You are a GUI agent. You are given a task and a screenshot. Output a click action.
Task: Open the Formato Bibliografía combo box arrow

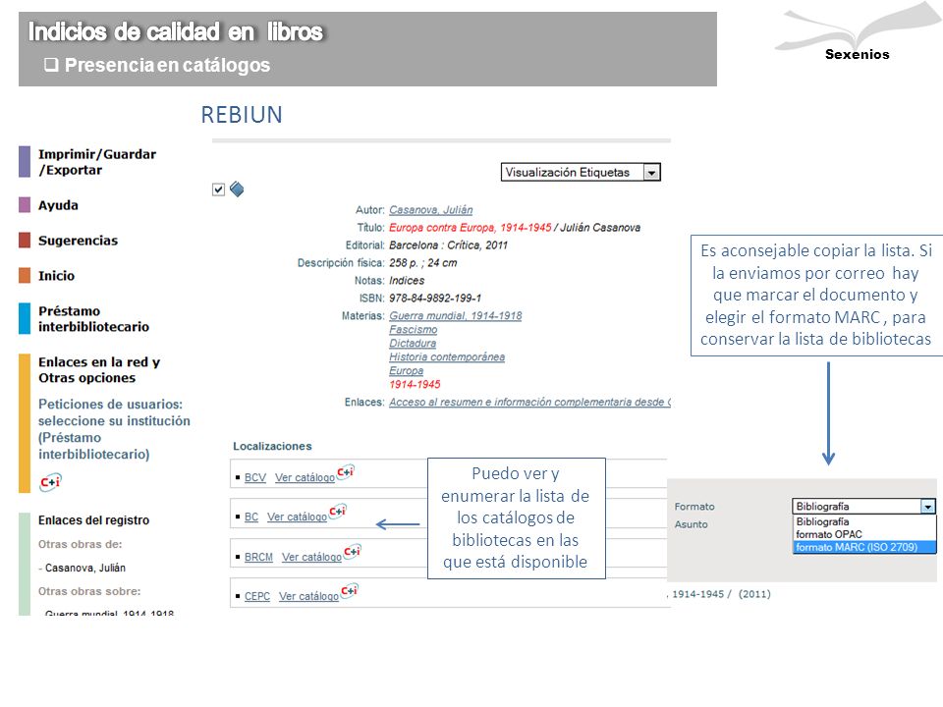pyautogui.click(x=928, y=507)
